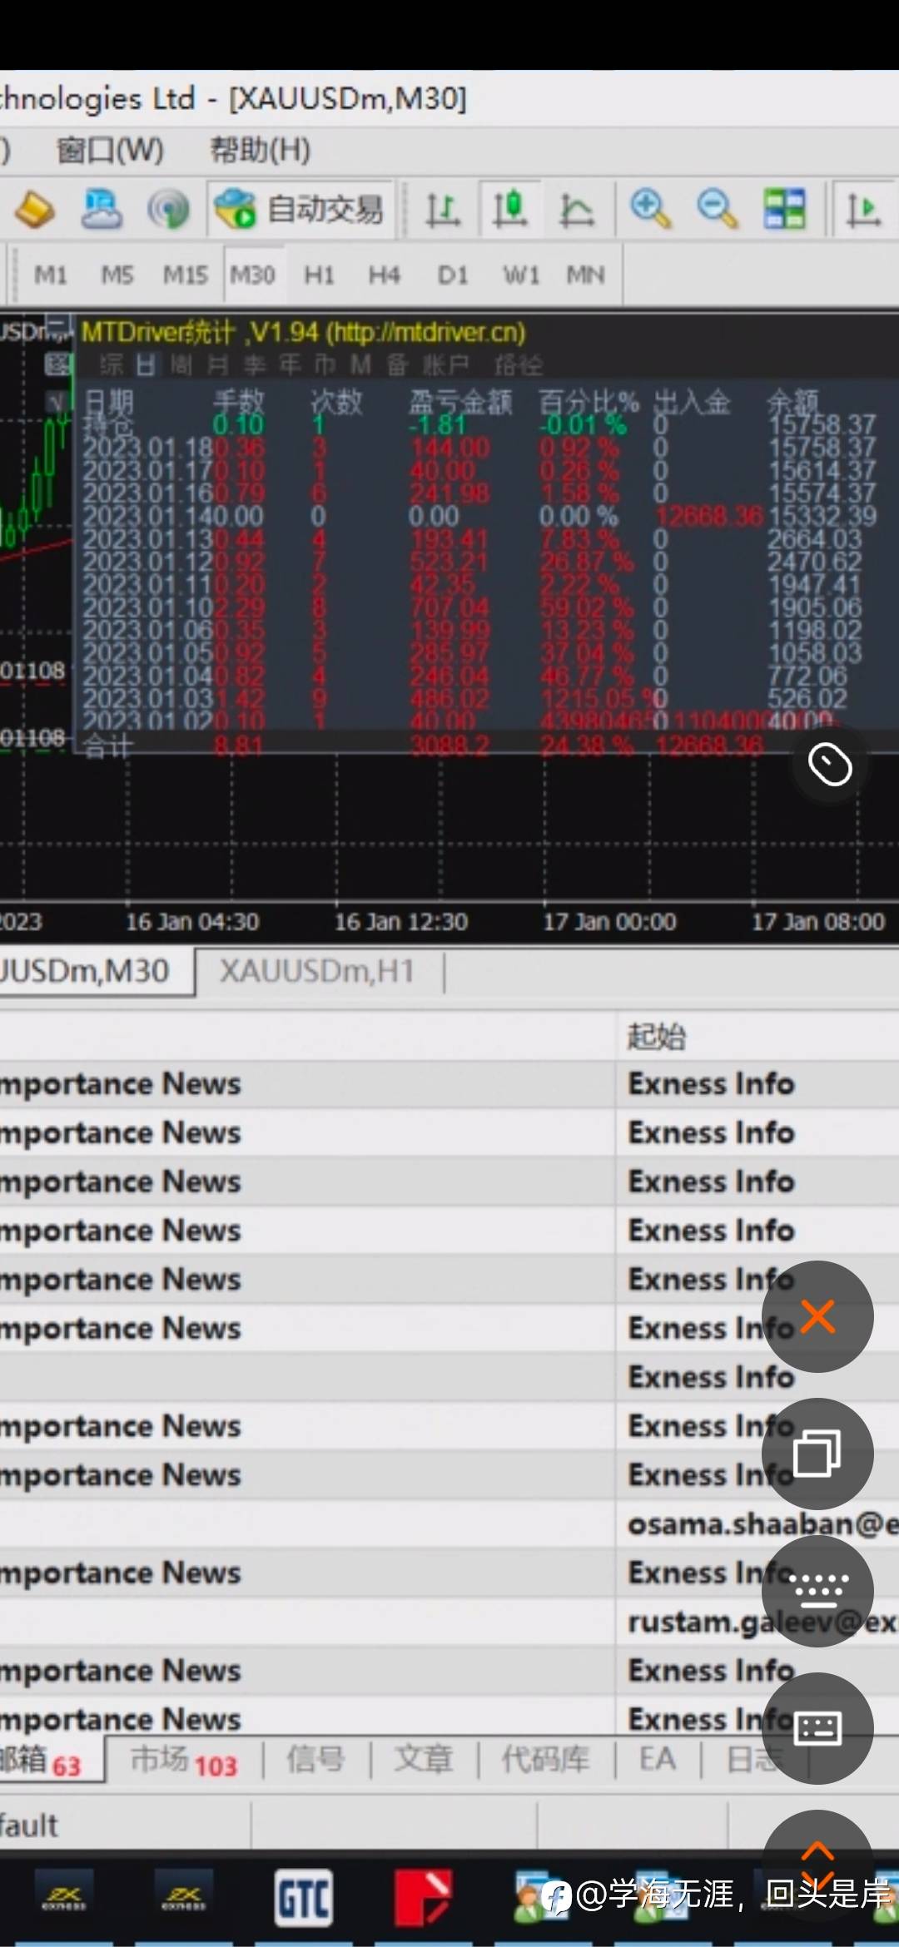Open the 日志 journal tab

[753, 1760]
